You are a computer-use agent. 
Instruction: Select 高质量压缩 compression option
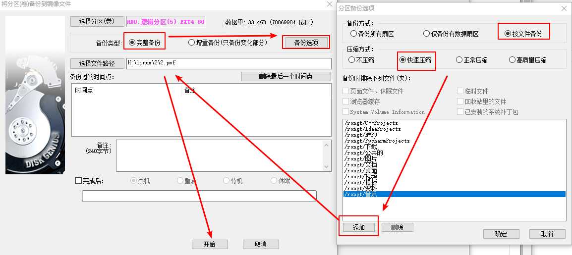(527, 60)
